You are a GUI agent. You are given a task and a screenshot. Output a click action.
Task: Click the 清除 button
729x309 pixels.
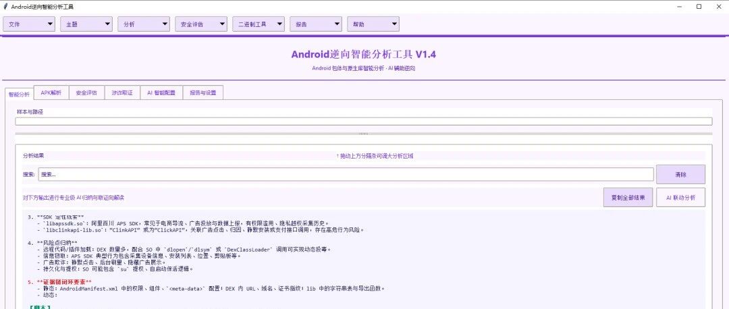[x=680, y=175]
